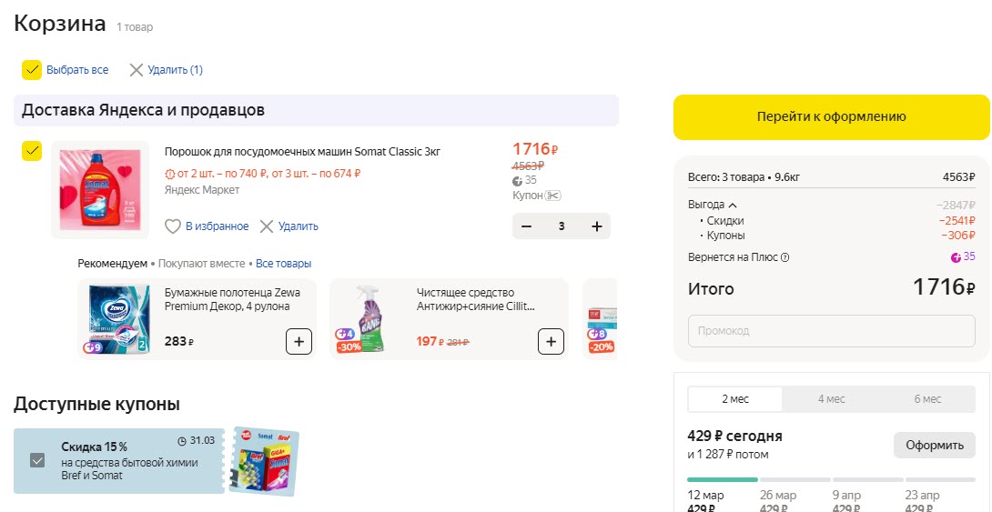Open the Somat Classic product thumbnail
992x512 pixels.
(100, 189)
